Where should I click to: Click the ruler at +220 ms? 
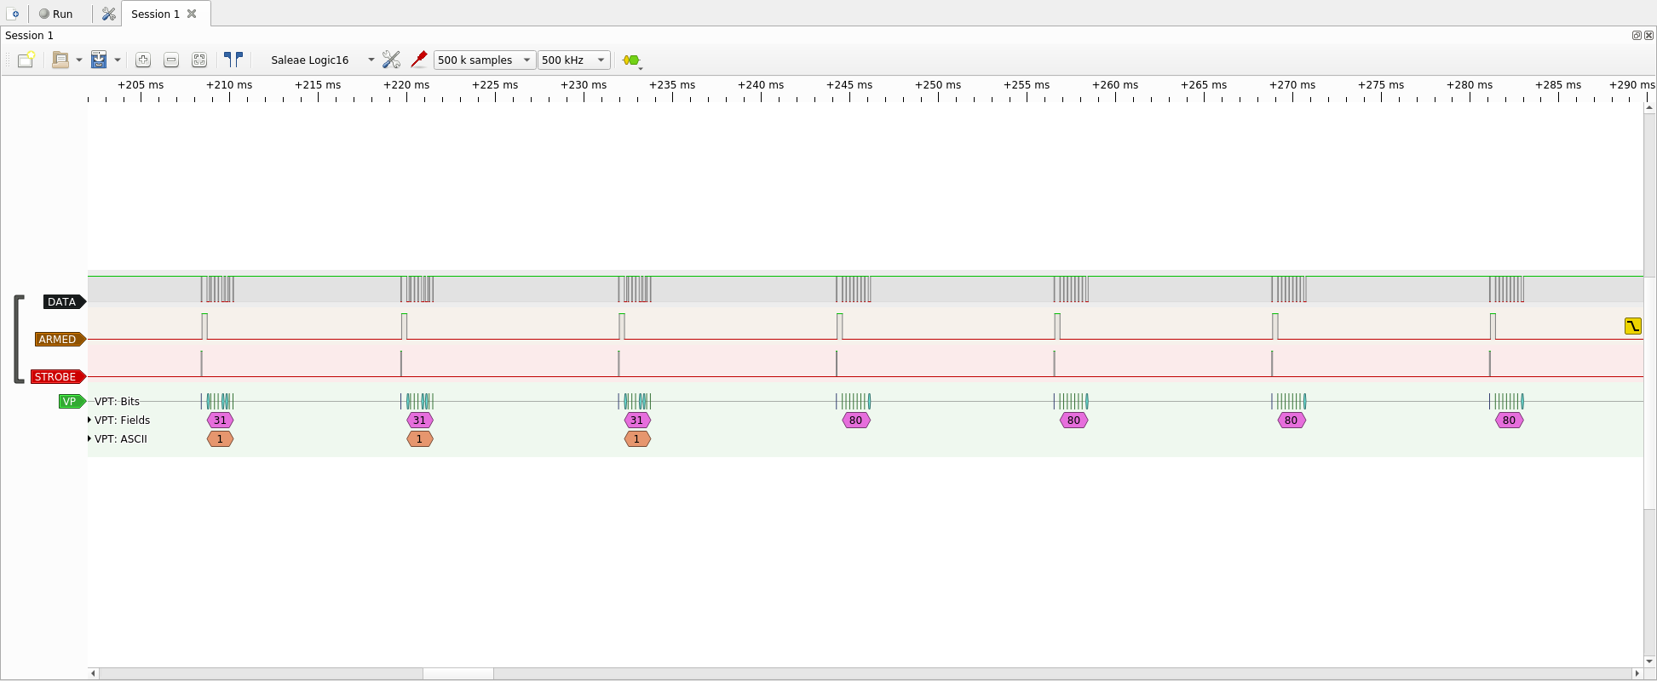point(406,85)
